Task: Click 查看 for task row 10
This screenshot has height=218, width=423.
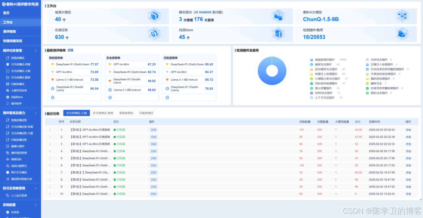Action: tap(408, 194)
